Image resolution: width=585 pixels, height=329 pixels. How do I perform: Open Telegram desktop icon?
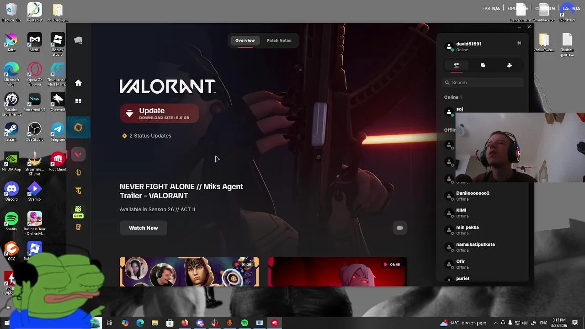point(58,132)
